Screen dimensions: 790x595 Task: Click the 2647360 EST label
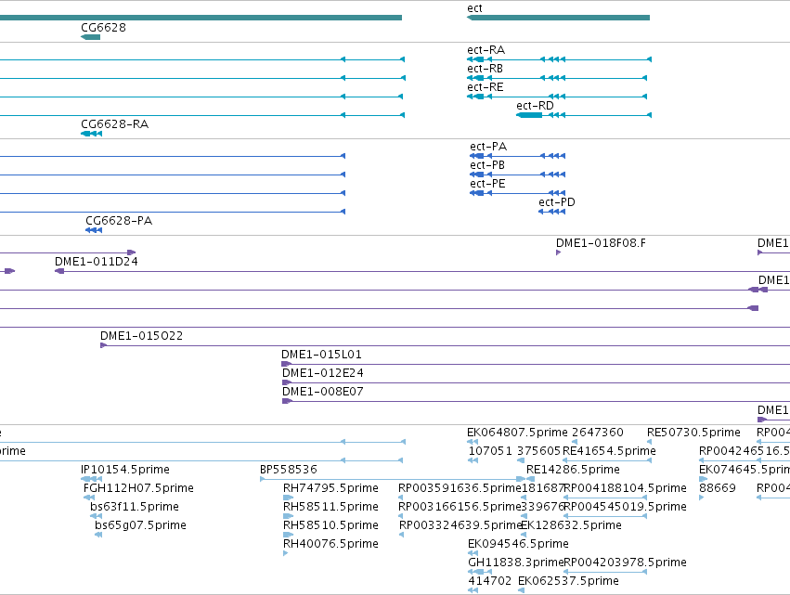(x=598, y=433)
